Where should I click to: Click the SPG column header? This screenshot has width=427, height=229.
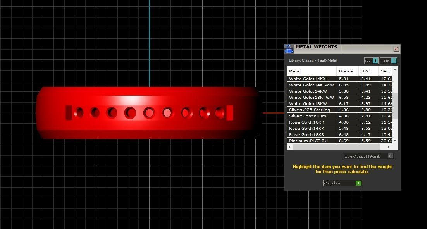[385, 71]
